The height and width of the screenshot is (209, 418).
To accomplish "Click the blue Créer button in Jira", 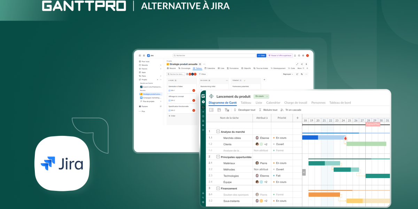I will point(261,55).
